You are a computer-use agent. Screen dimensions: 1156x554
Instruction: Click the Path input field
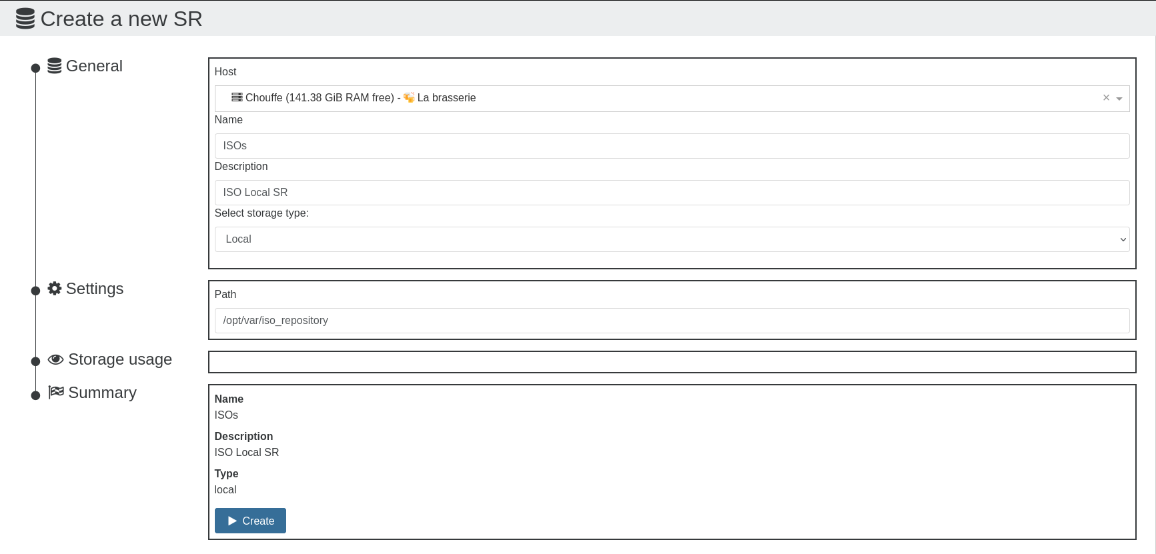[x=671, y=321]
